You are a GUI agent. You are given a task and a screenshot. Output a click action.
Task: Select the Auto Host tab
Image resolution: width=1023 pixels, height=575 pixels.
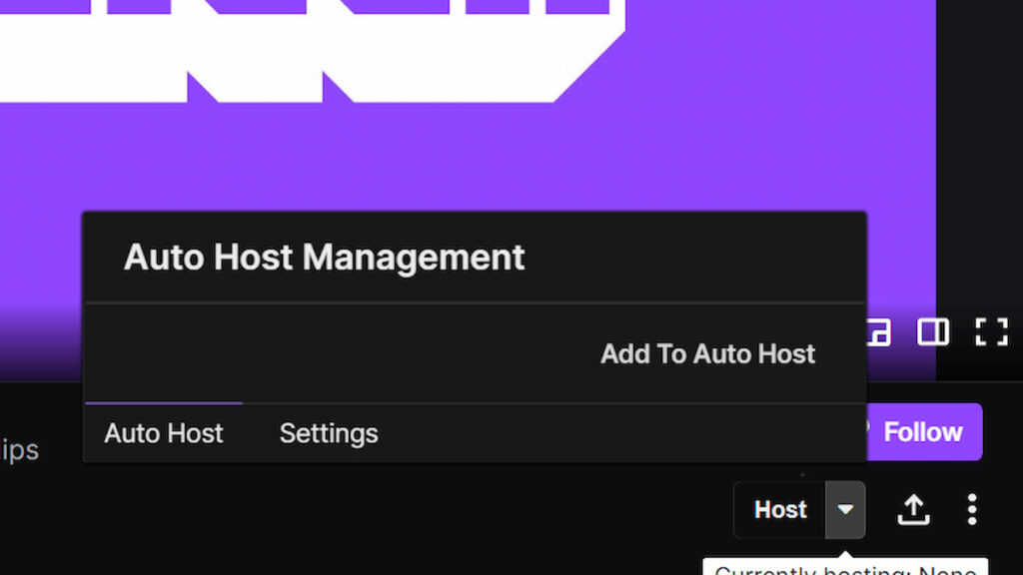(163, 433)
